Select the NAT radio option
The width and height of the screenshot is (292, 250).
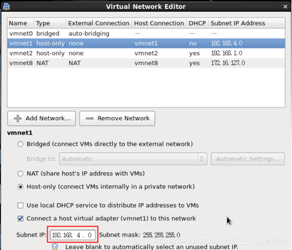tap(21, 174)
